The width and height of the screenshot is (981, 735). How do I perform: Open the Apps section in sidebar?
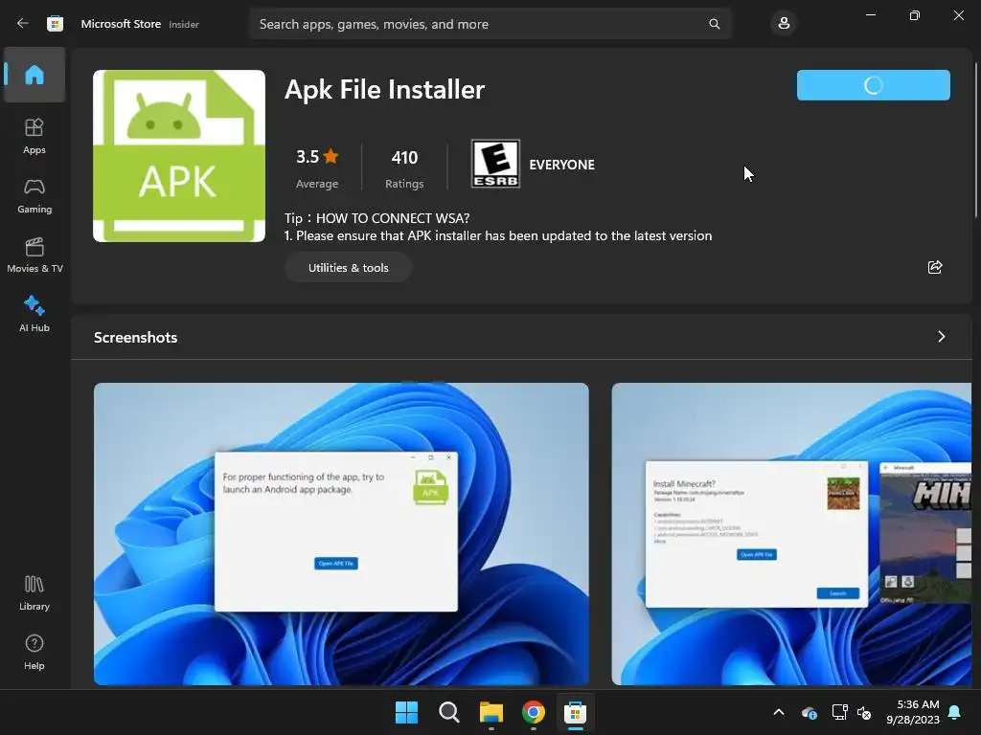[34, 136]
